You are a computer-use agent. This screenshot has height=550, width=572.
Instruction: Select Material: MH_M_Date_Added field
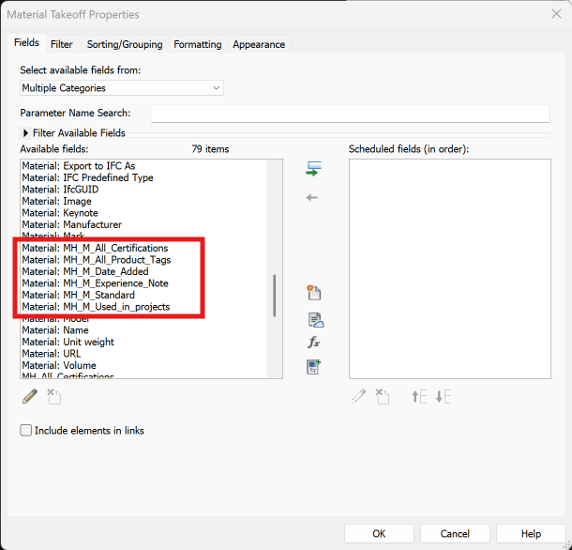[85, 271]
